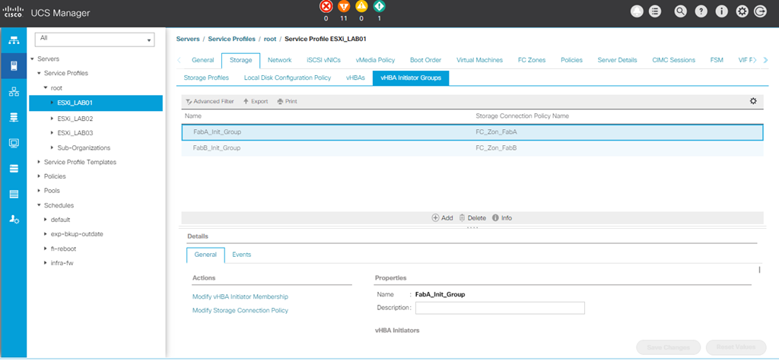The image size is (779, 361).
Task: Open the help question mark icon
Action: coord(700,11)
